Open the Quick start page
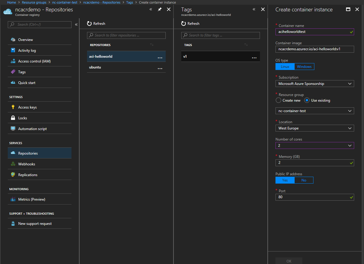Screen dimensions: 364x264 tap(39, 83)
